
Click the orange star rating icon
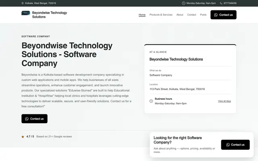pyautogui.click(x=23, y=137)
